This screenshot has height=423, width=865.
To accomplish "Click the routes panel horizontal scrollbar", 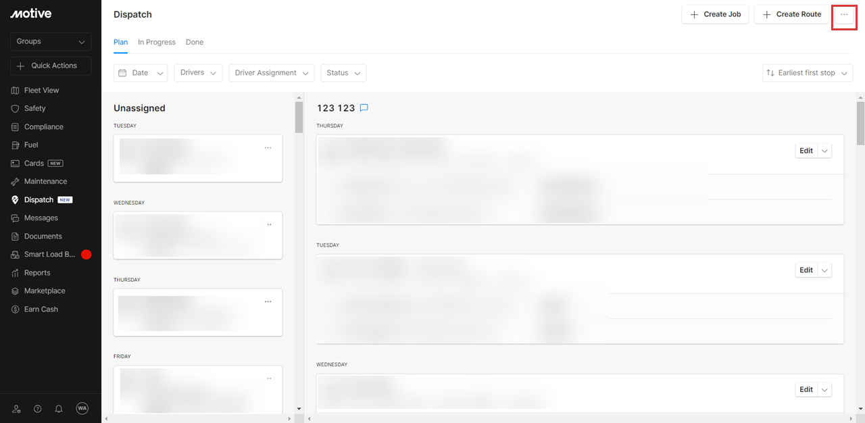I will pyautogui.click(x=580, y=419).
